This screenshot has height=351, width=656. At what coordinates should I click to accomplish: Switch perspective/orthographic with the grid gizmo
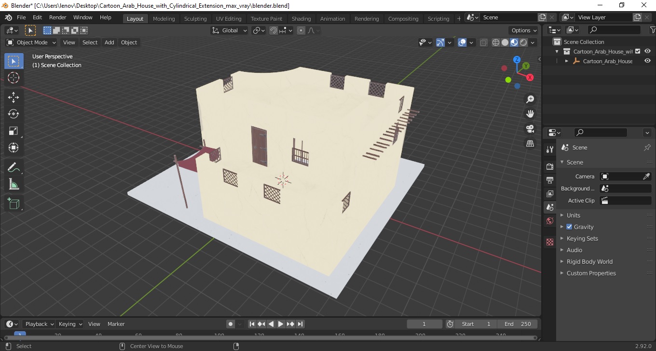click(x=530, y=144)
